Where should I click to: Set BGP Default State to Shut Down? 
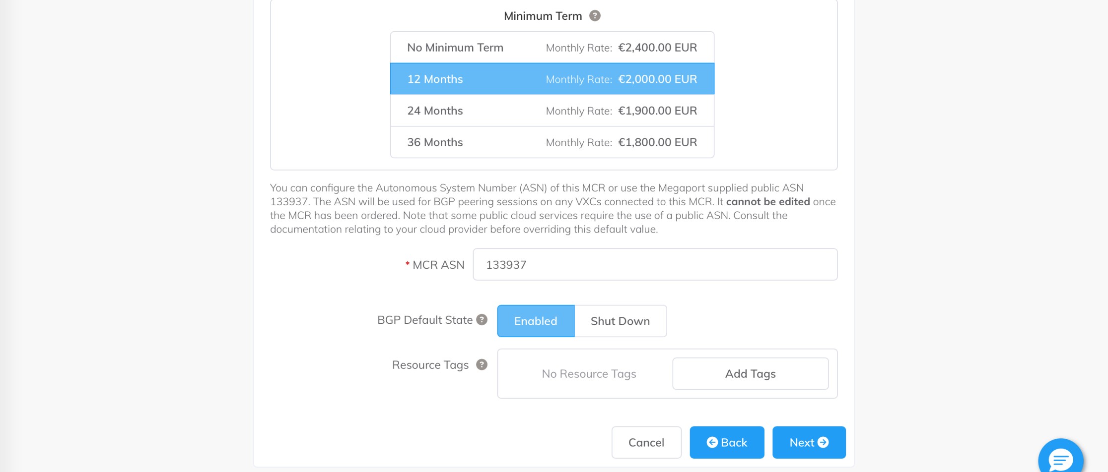coord(620,321)
